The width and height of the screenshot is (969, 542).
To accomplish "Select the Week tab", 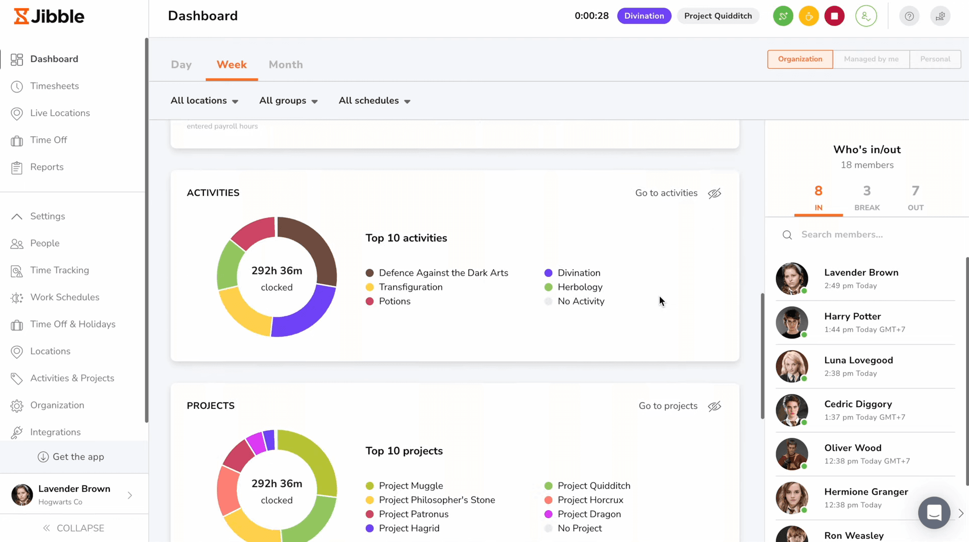I will (232, 65).
